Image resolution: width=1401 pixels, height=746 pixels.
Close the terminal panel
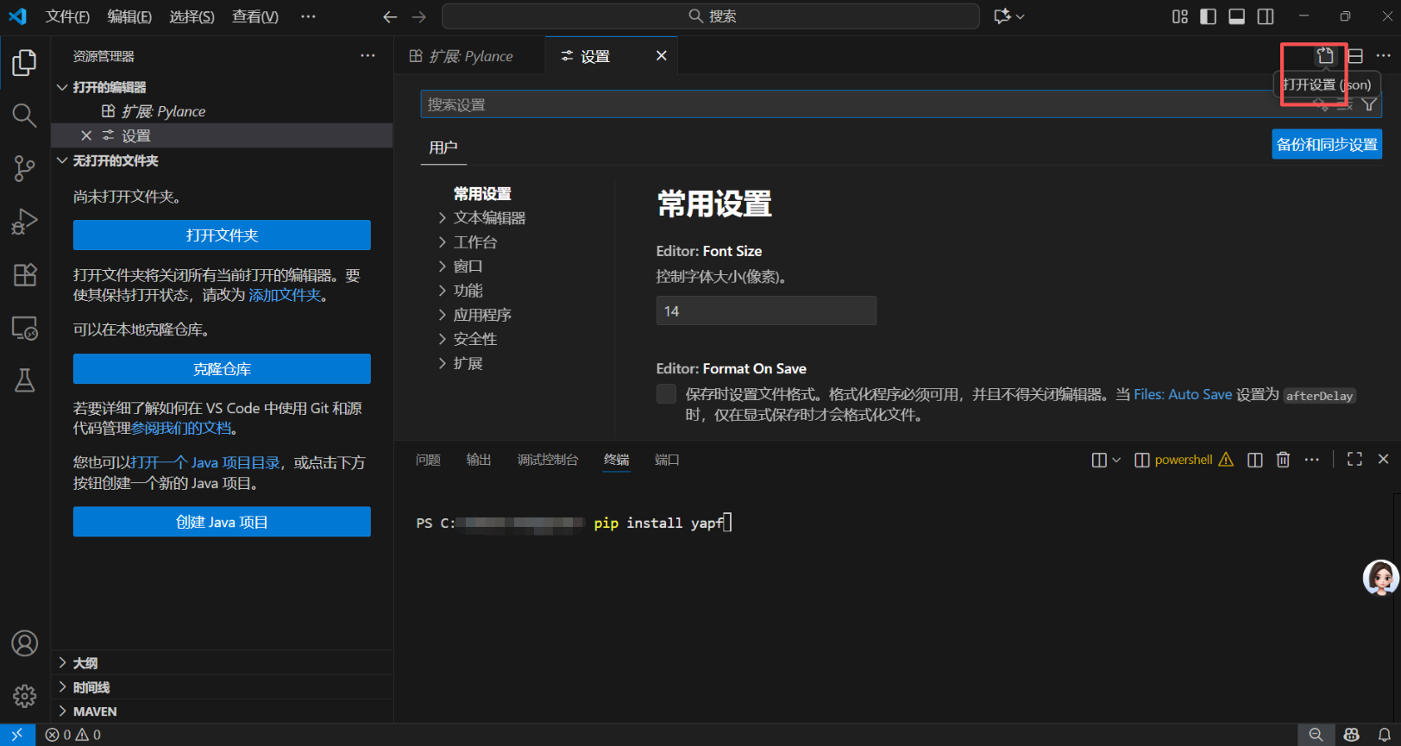[x=1383, y=460]
